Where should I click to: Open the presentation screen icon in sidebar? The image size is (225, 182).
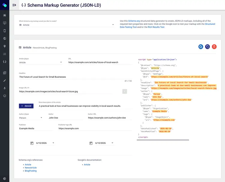4,96
